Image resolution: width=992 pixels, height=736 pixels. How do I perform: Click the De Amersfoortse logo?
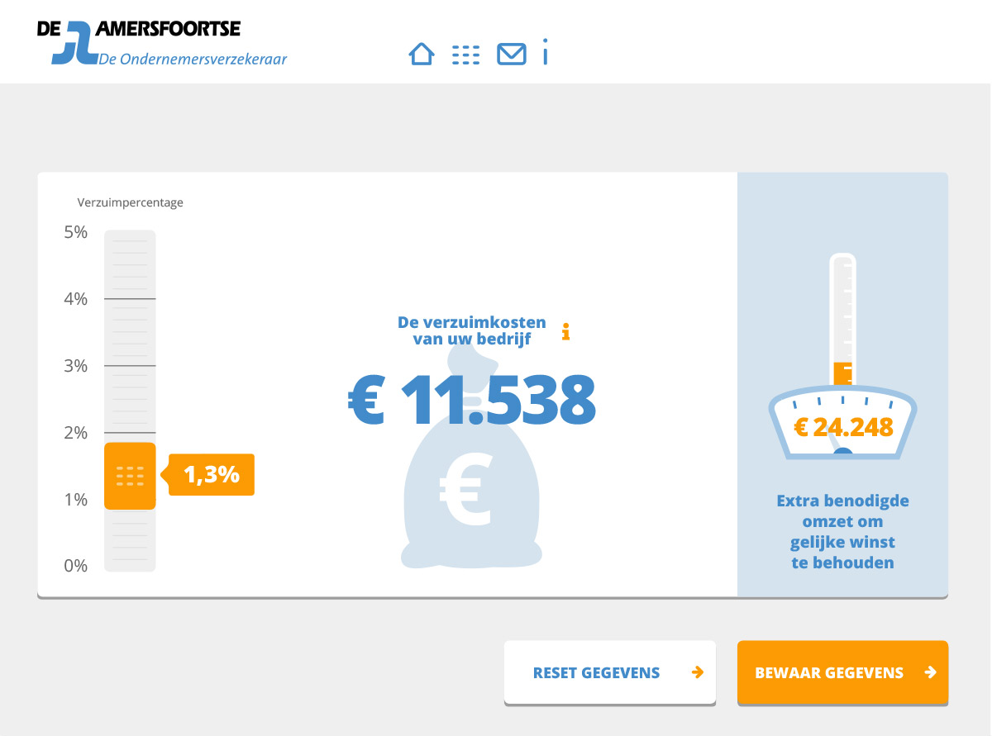pos(139,42)
